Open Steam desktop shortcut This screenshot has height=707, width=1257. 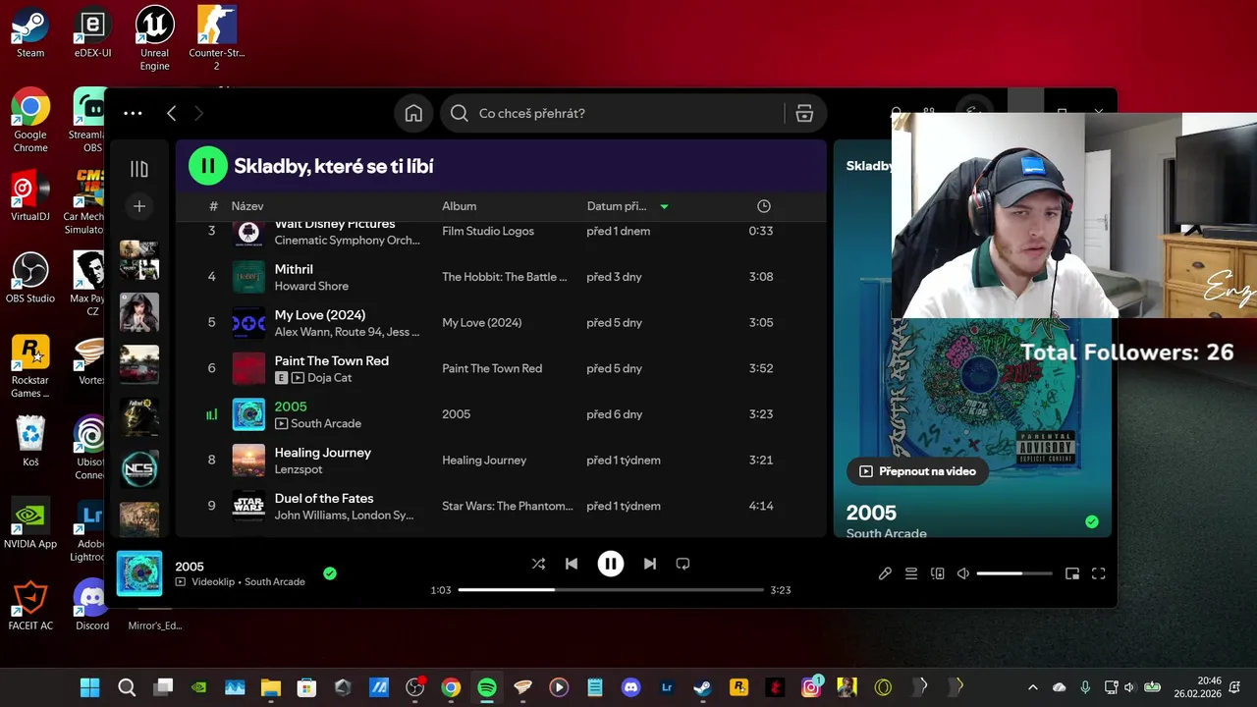[30, 32]
